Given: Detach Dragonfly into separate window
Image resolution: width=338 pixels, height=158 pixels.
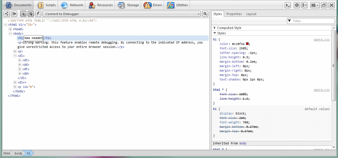Looking at the screenshot, I should coord(324,5).
